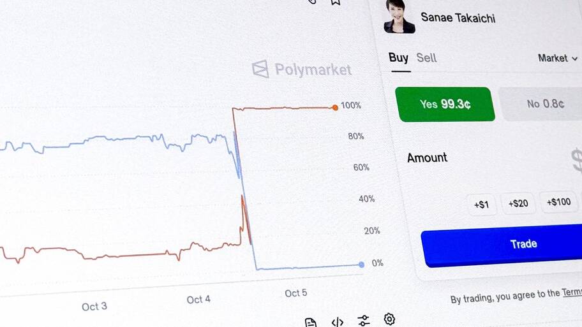Open the document icon below the chart
Screen dimensions: 582x327
click(x=311, y=322)
